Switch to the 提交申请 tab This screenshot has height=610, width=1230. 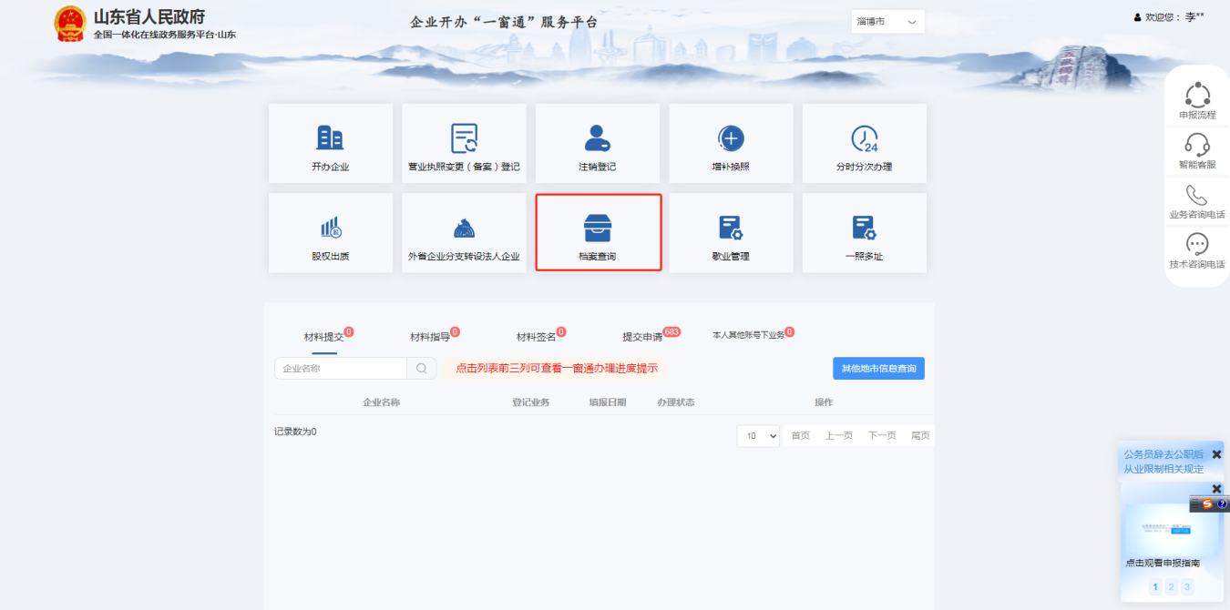point(642,337)
